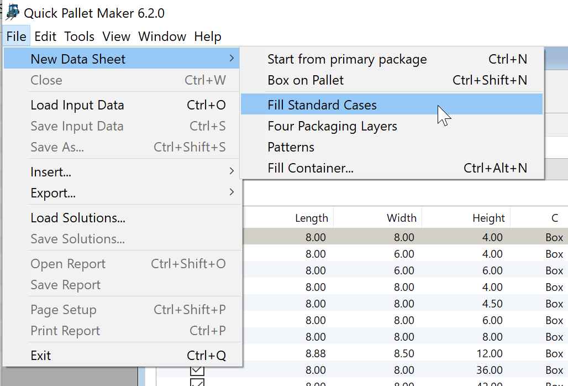
Task: Click the Quick Pallet Maker forklift app icon
Action: coord(13,12)
